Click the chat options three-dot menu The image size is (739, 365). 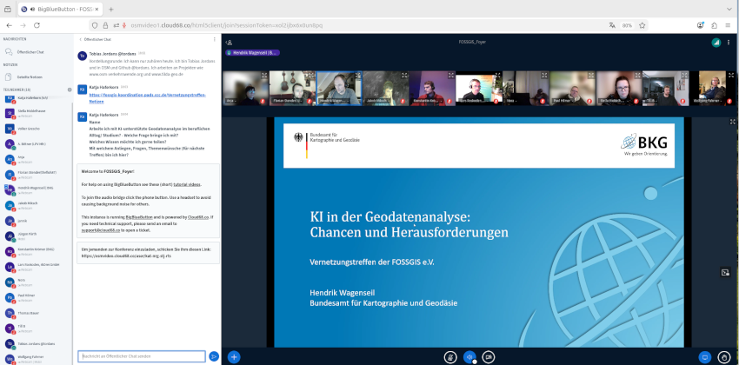click(215, 39)
